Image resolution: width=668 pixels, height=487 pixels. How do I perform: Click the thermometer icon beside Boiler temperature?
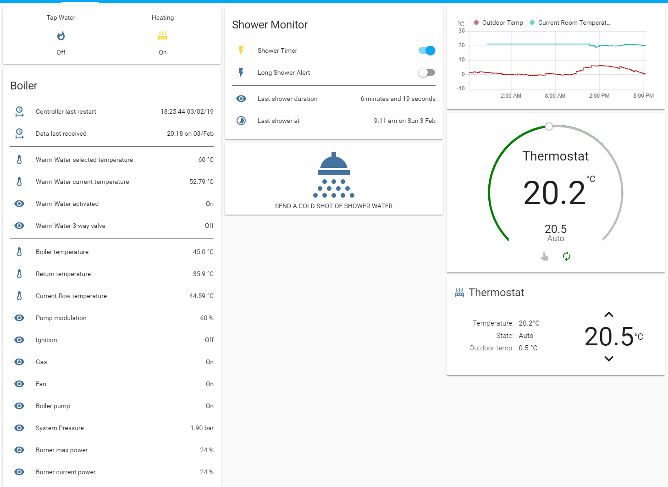click(19, 251)
